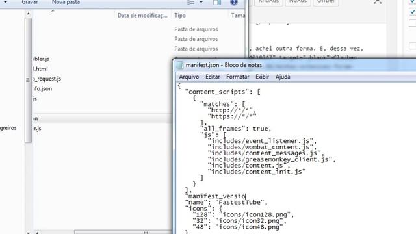Place cursor on the manifest_versio line
This screenshot has height=234, width=416.
pyautogui.click(x=215, y=196)
